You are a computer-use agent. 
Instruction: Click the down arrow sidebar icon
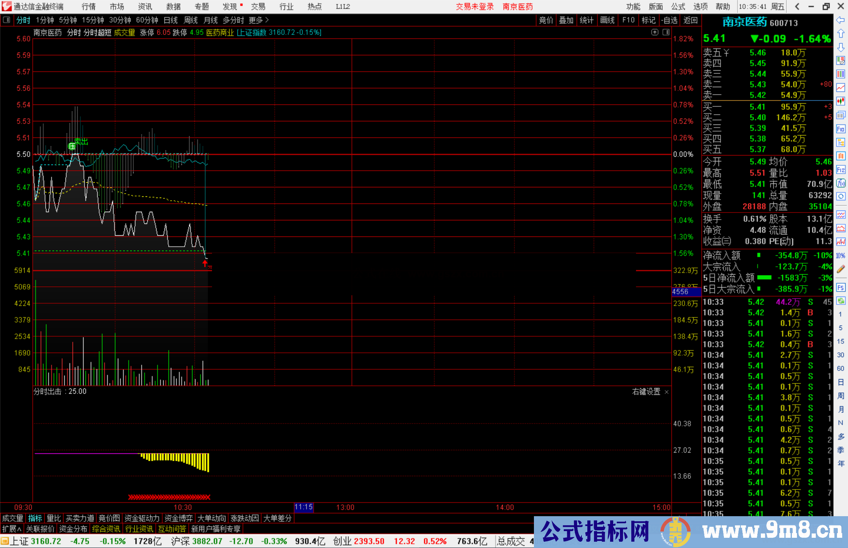point(841,48)
